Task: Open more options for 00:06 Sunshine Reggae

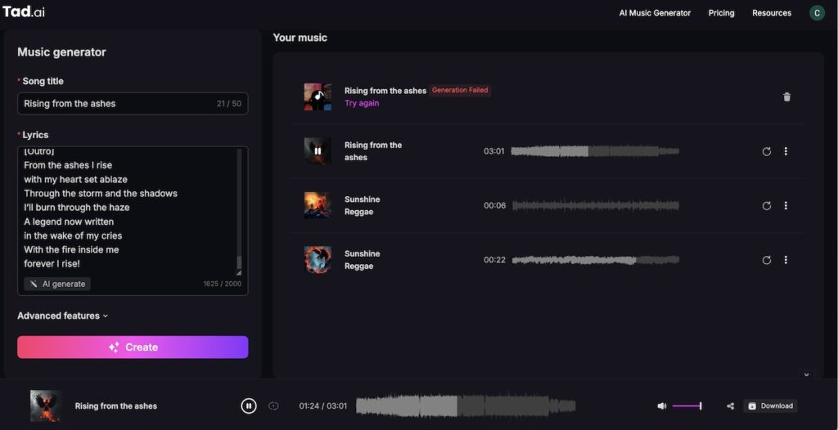Action: pos(786,206)
